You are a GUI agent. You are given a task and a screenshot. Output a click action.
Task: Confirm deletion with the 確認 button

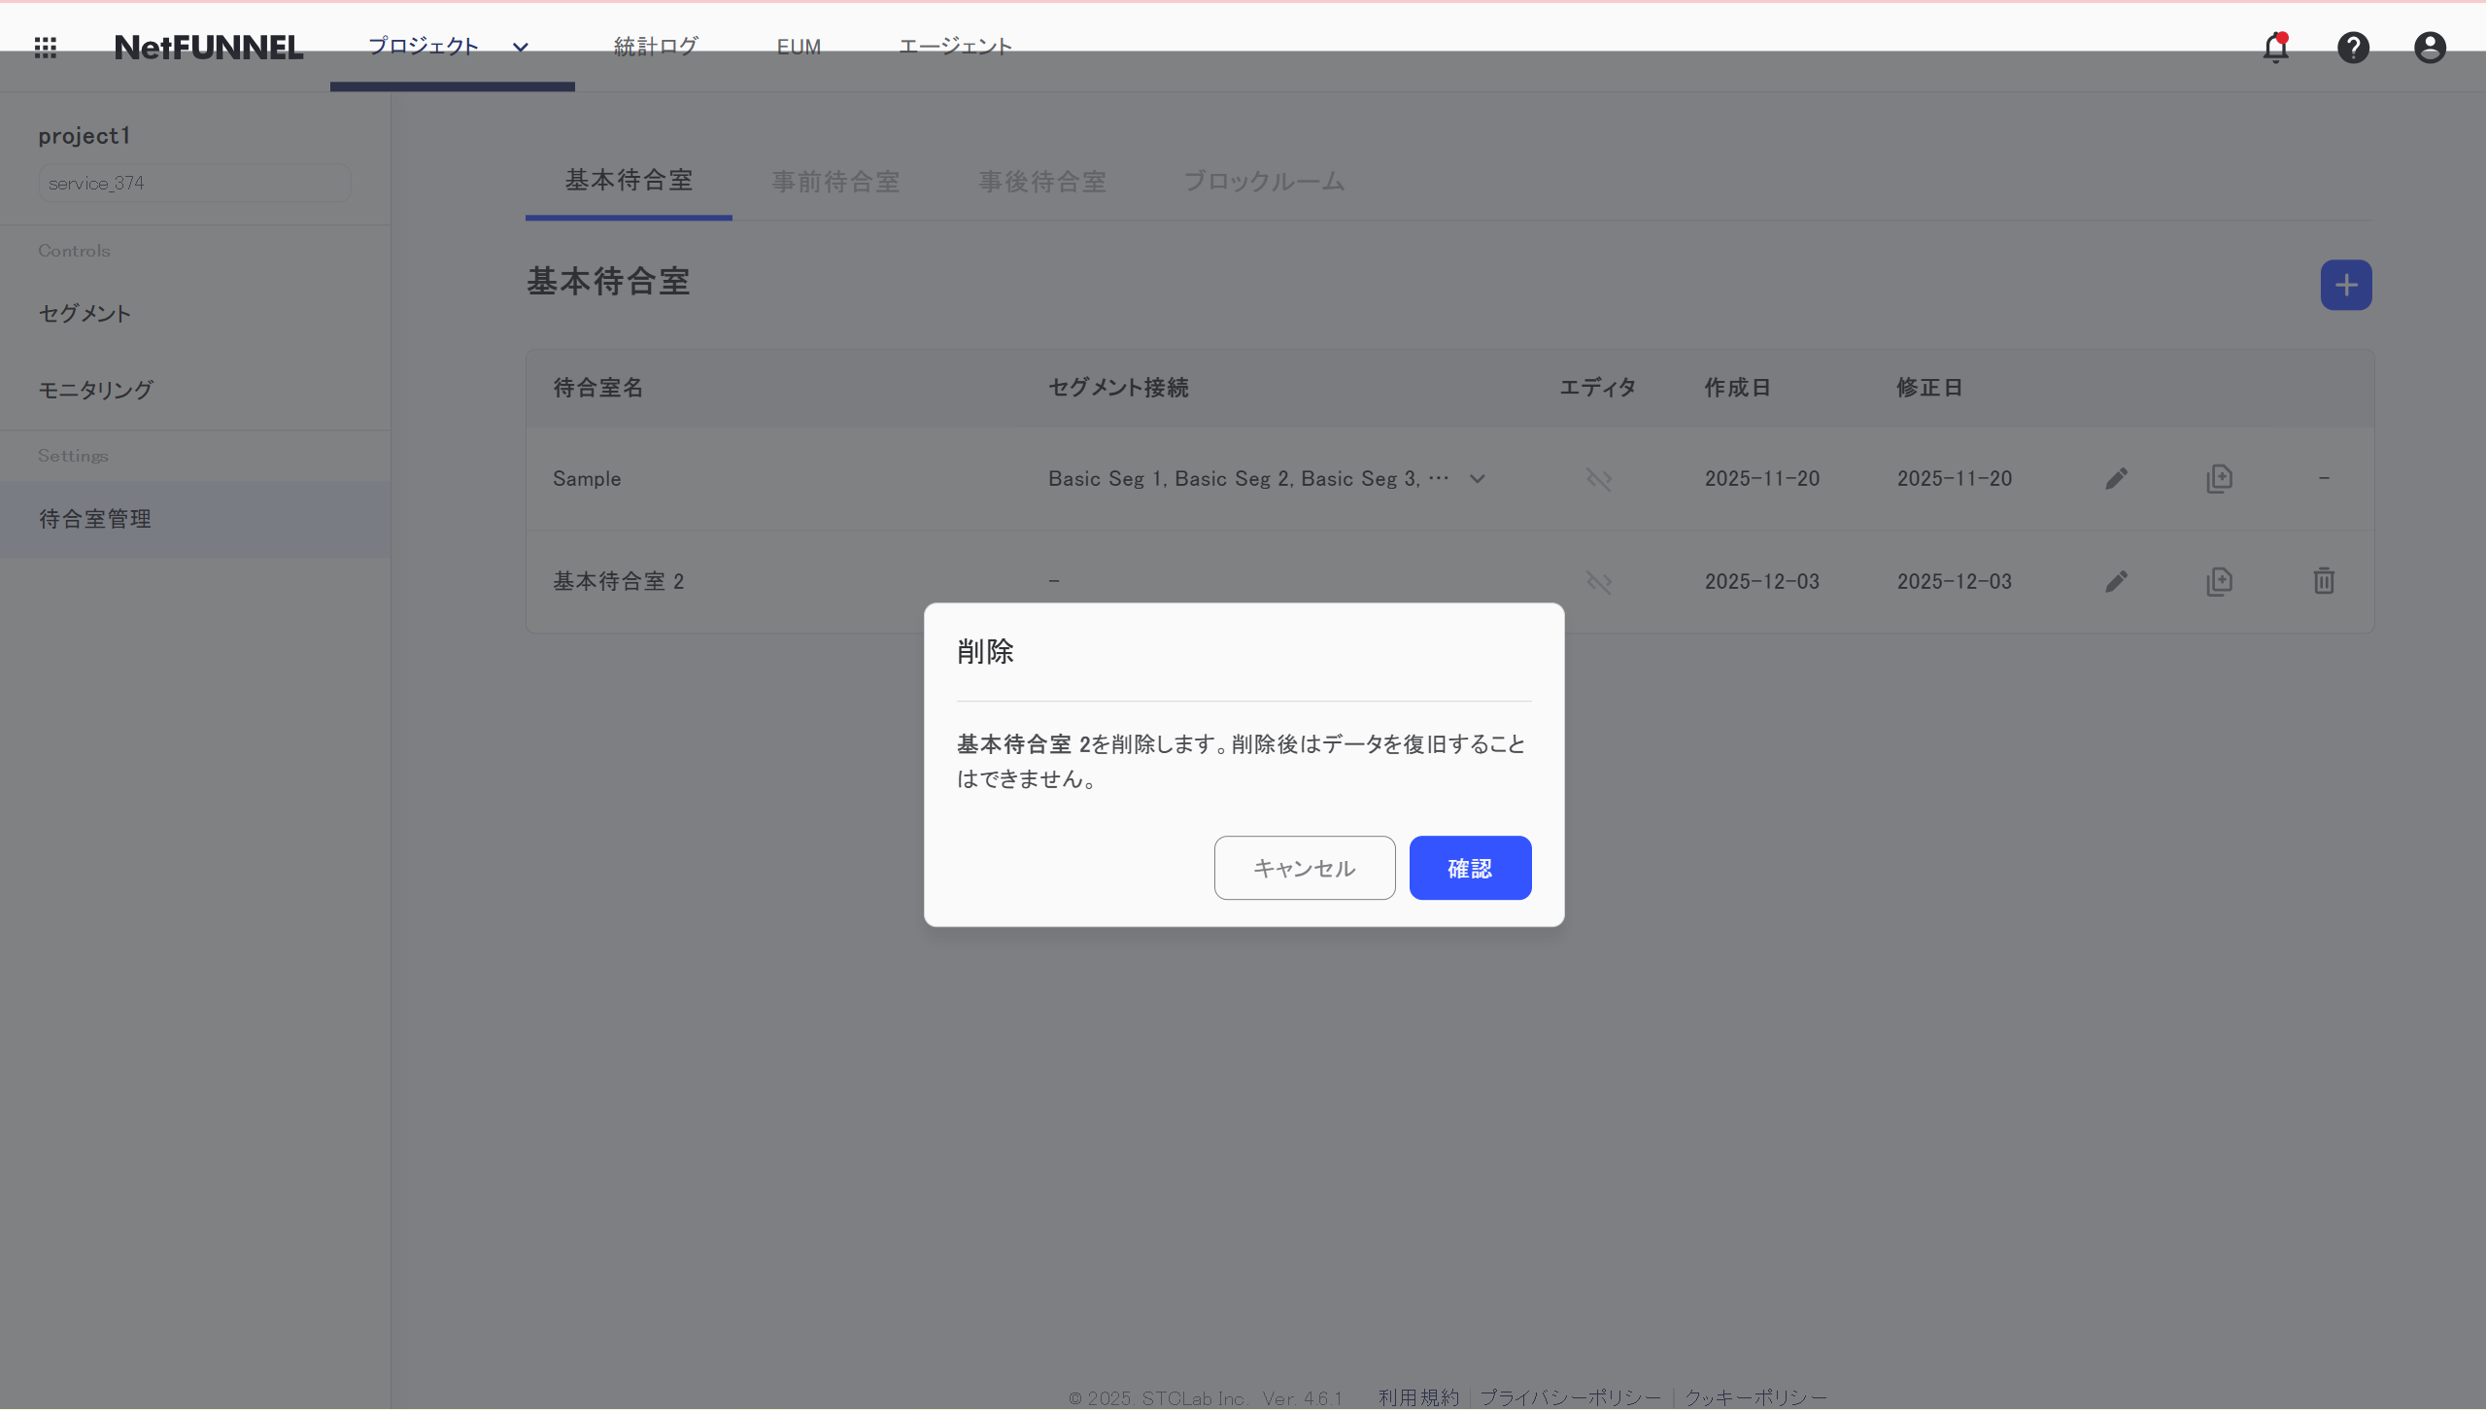(1470, 867)
